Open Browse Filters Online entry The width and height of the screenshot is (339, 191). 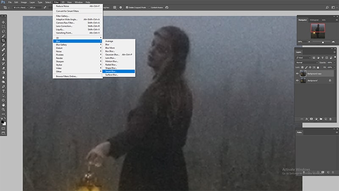[78, 76]
